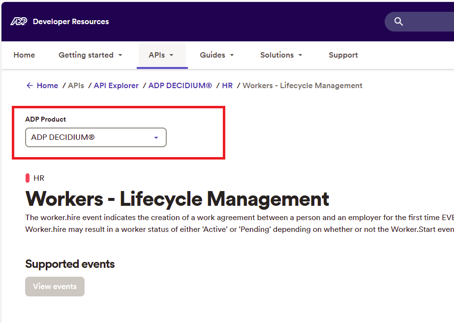Click the APIs breadcrumb text

76,86
